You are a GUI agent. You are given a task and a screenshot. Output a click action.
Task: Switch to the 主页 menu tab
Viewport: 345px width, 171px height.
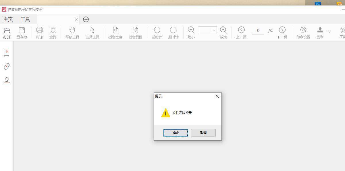point(8,19)
